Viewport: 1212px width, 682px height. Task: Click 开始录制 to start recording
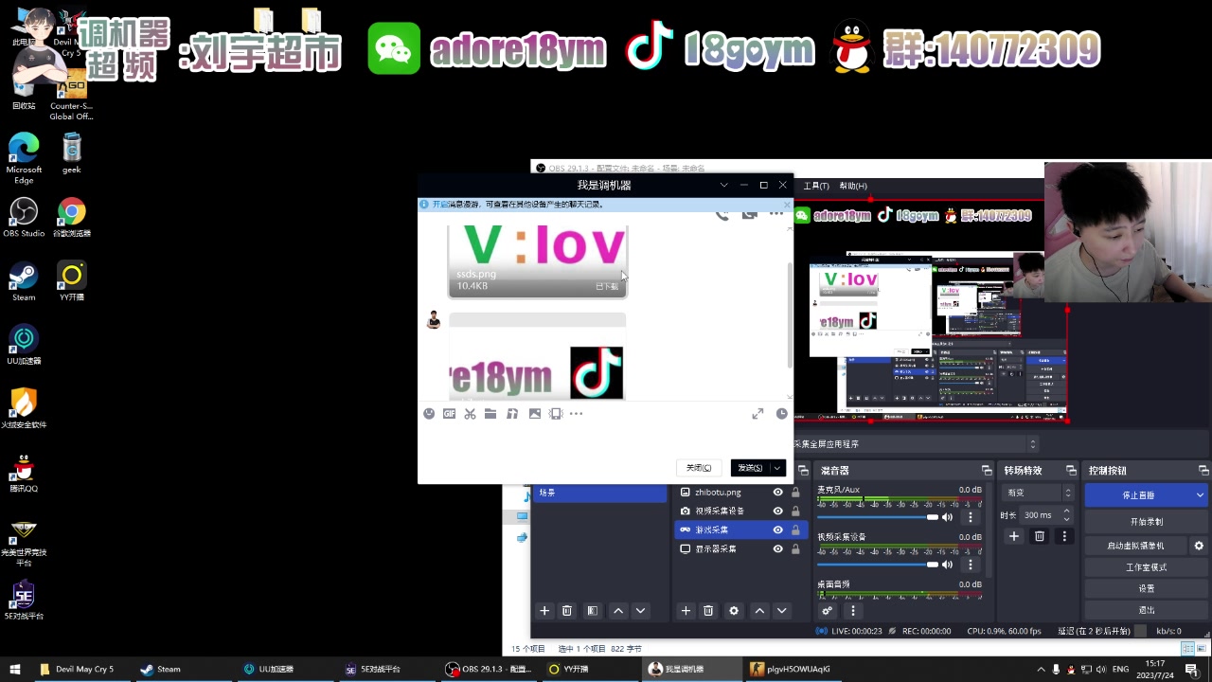point(1146,522)
